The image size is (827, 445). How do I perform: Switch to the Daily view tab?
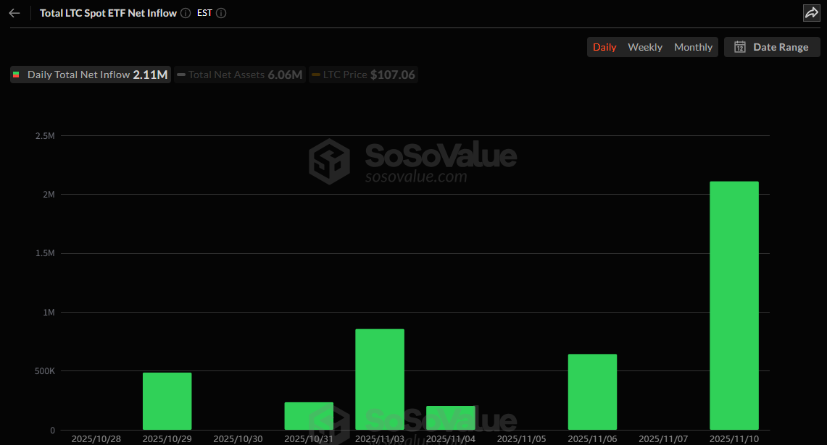pyautogui.click(x=604, y=47)
